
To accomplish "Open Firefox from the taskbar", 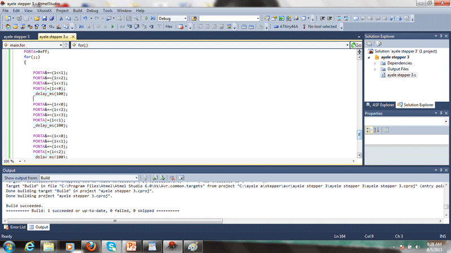I will 91,246.
